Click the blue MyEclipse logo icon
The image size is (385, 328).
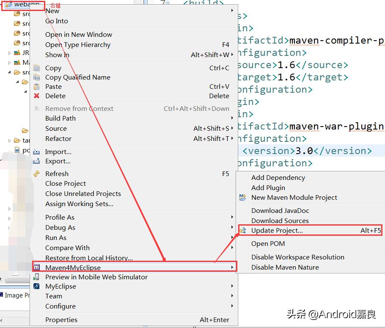tap(36, 286)
